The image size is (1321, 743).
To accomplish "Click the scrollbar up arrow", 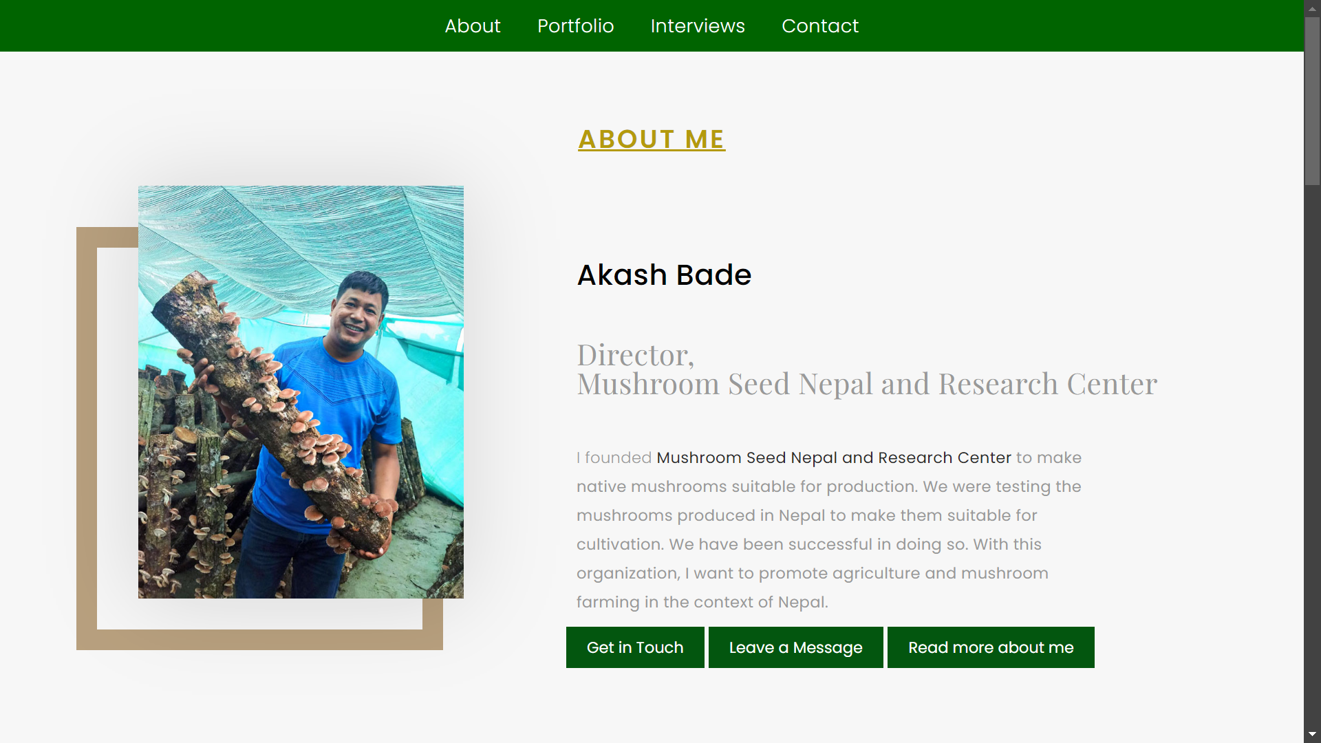I will pos(1312,8).
